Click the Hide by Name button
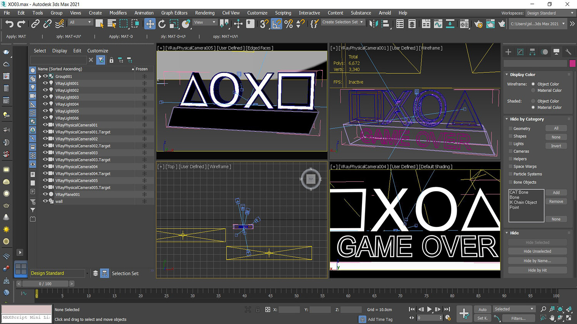 537,261
